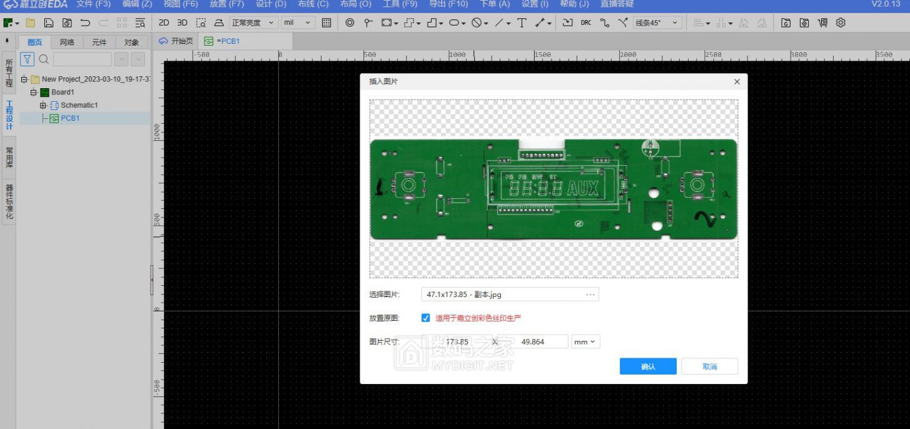
Task: Click the left panel search input box
Action: (82, 59)
